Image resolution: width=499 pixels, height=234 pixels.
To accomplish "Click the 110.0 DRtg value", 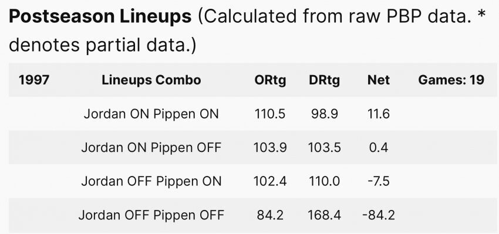I will tap(324, 181).
